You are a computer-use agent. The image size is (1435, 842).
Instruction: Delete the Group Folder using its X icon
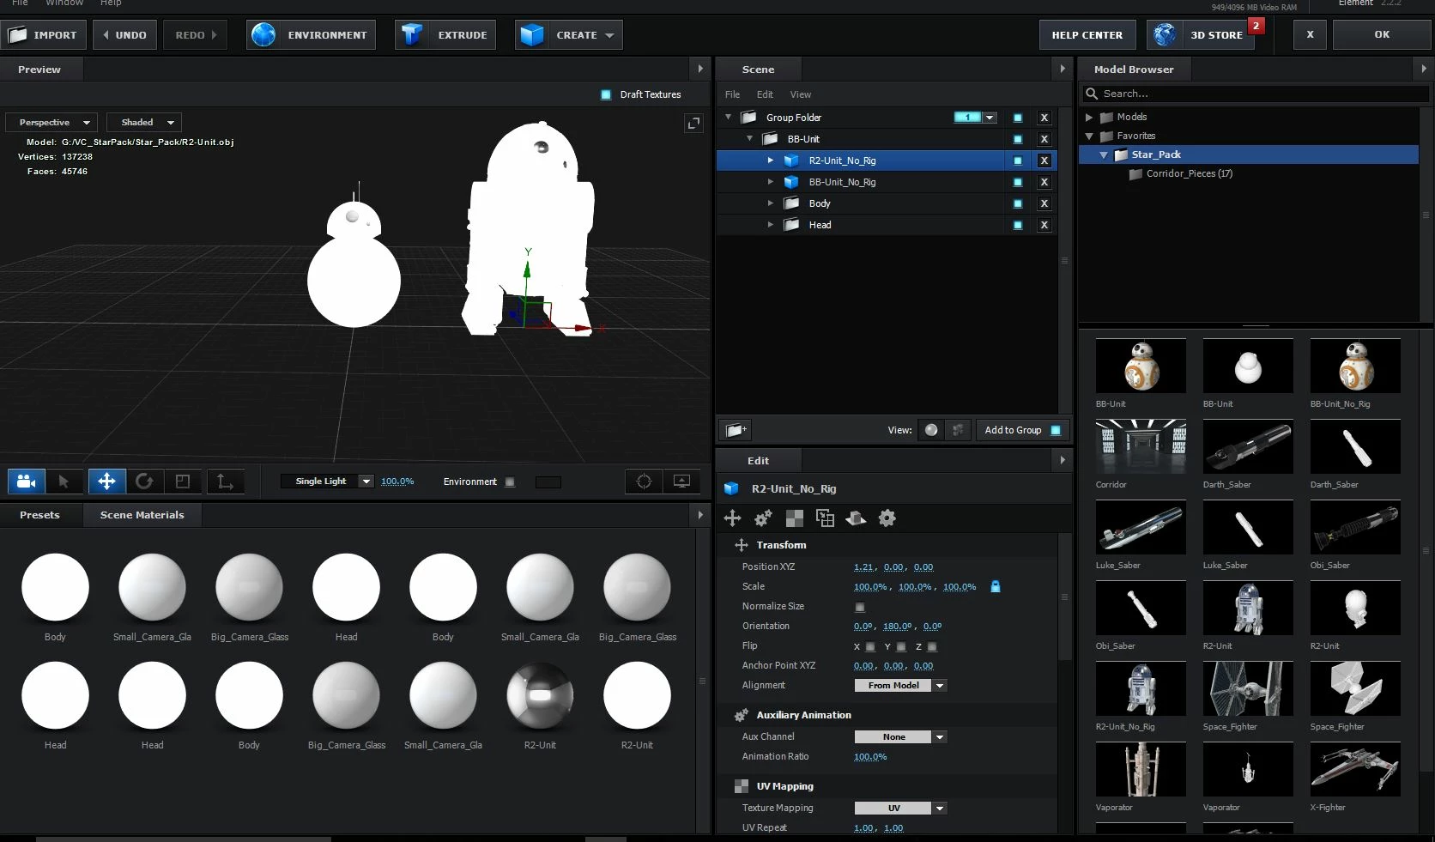tap(1044, 118)
